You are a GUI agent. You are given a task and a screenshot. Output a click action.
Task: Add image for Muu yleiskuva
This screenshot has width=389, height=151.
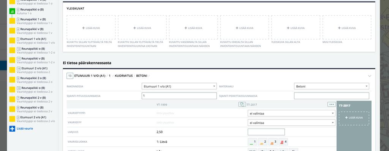(347, 27)
